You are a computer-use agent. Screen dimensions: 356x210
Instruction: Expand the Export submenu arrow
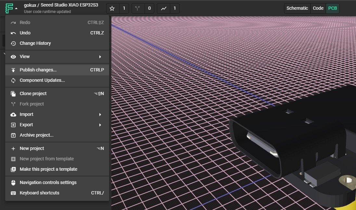pyautogui.click(x=101, y=125)
